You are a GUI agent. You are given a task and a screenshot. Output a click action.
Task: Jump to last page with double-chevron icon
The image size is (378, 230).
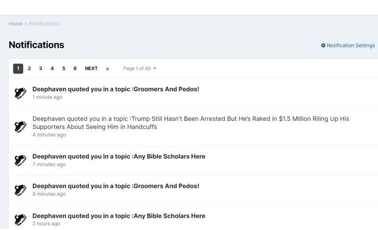[x=108, y=68]
